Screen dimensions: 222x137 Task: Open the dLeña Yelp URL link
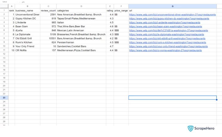[169, 30]
